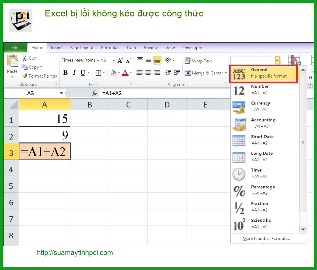Apply the Fill Color bucket

(x=113, y=73)
